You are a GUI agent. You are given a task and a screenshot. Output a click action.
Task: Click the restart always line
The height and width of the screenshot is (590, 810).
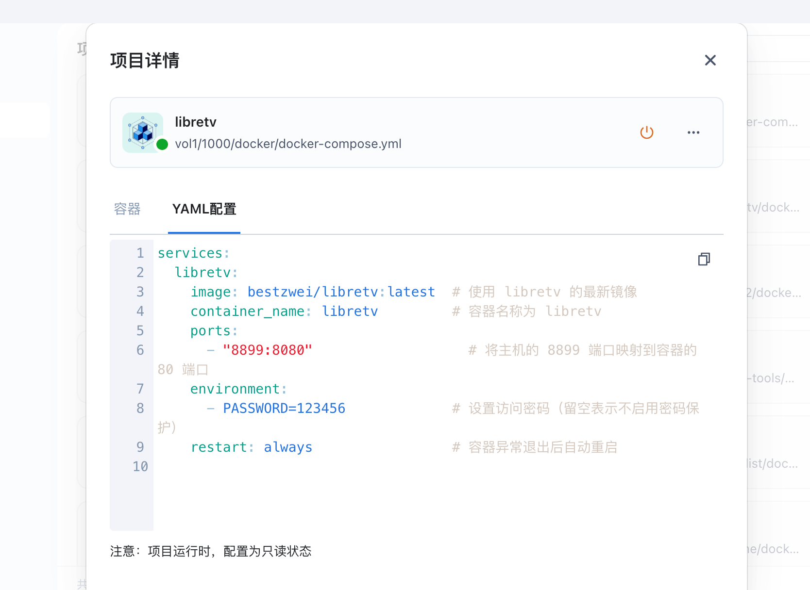[x=251, y=447]
